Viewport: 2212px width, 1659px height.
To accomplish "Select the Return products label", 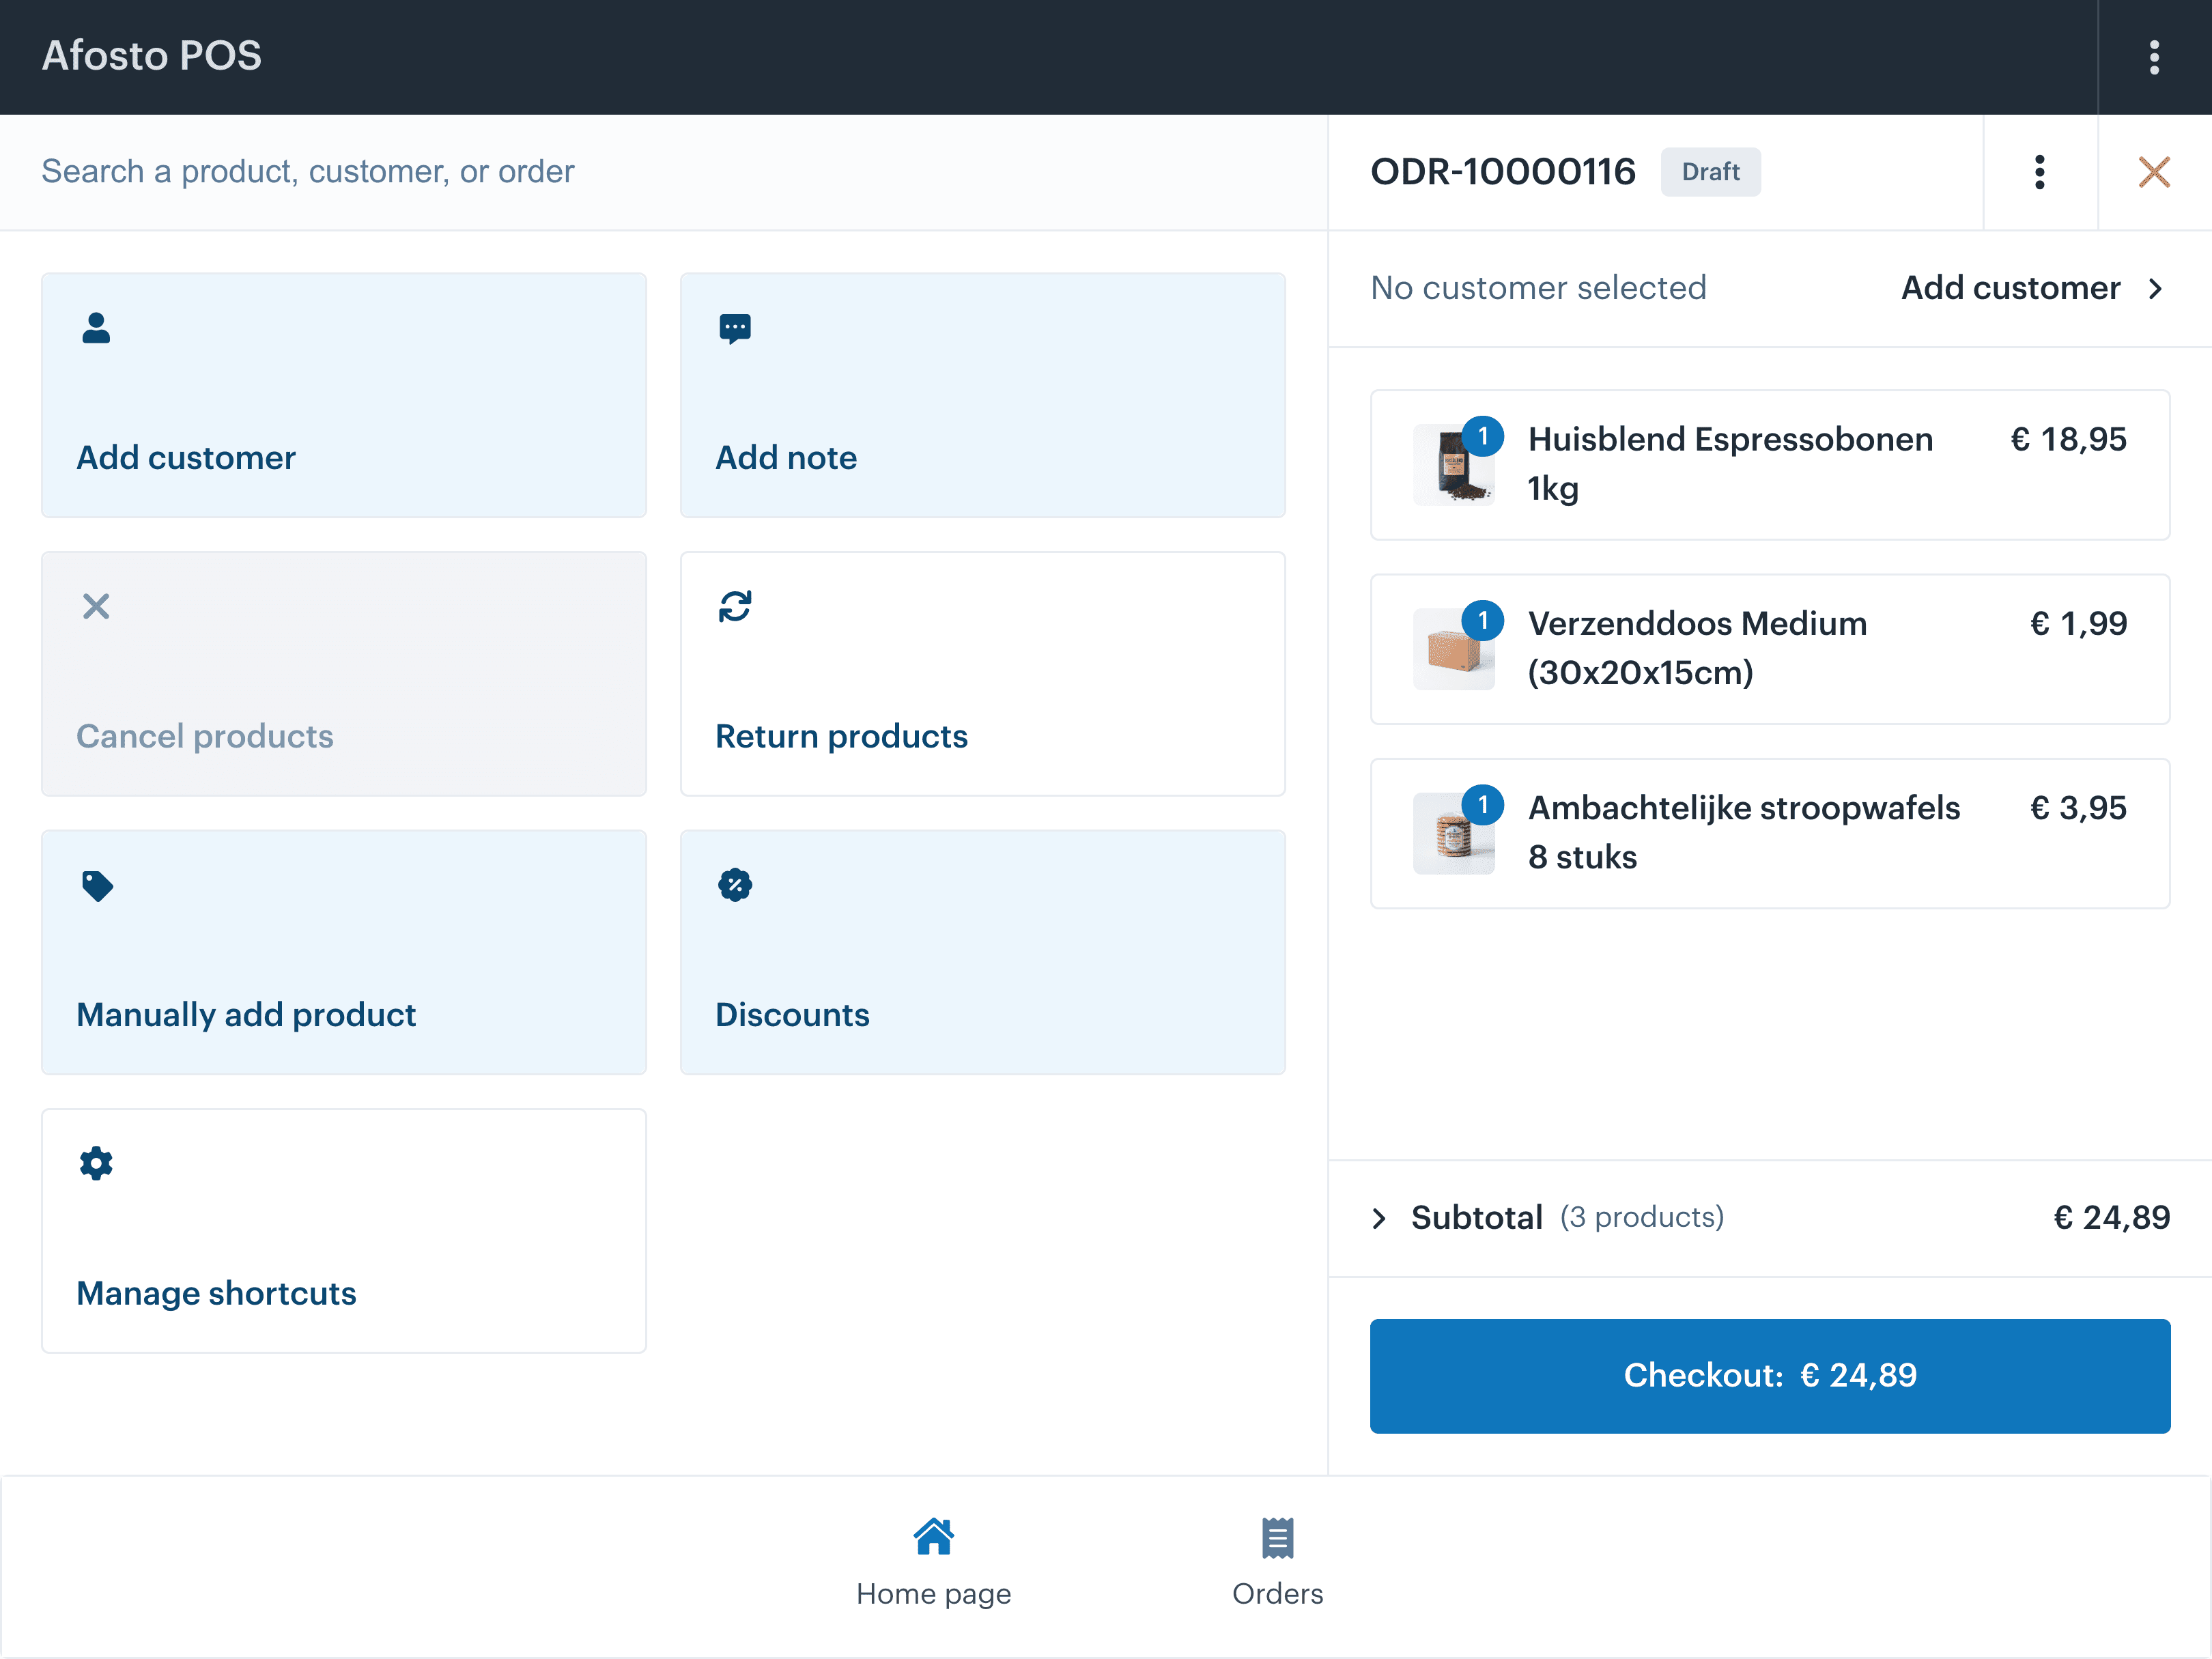I will pyautogui.click(x=842, y=737).
